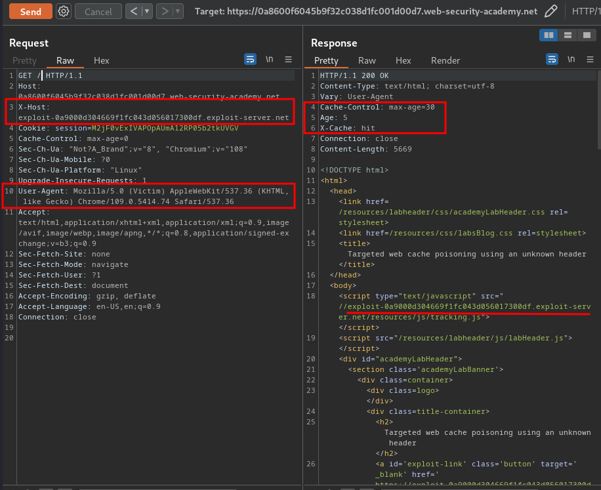Viewport: 601px width, 490px height.
Task: Click the Content-Length: 5669 header
Action: pos(365,149)
